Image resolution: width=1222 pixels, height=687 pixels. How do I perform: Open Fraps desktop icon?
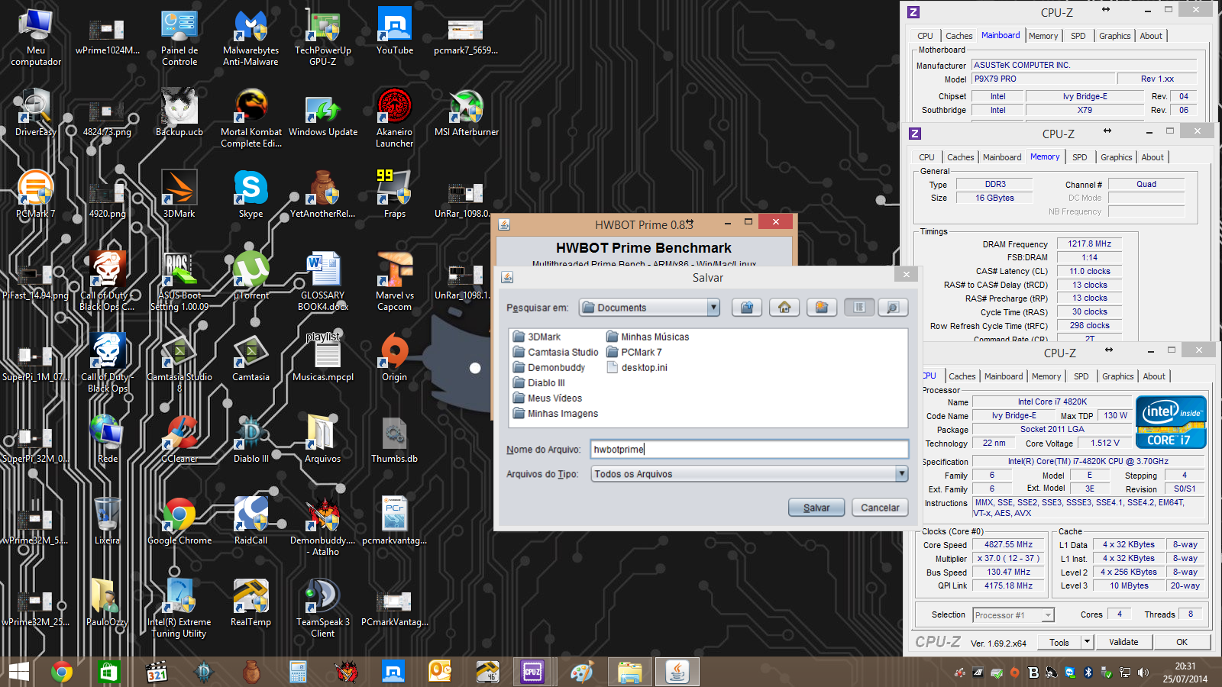(x=395, y=194)
